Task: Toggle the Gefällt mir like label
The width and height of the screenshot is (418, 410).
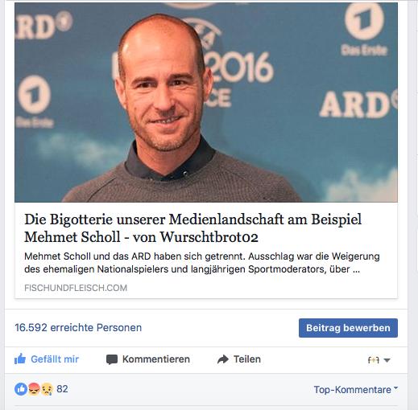Action: click(x=55, y=359)
